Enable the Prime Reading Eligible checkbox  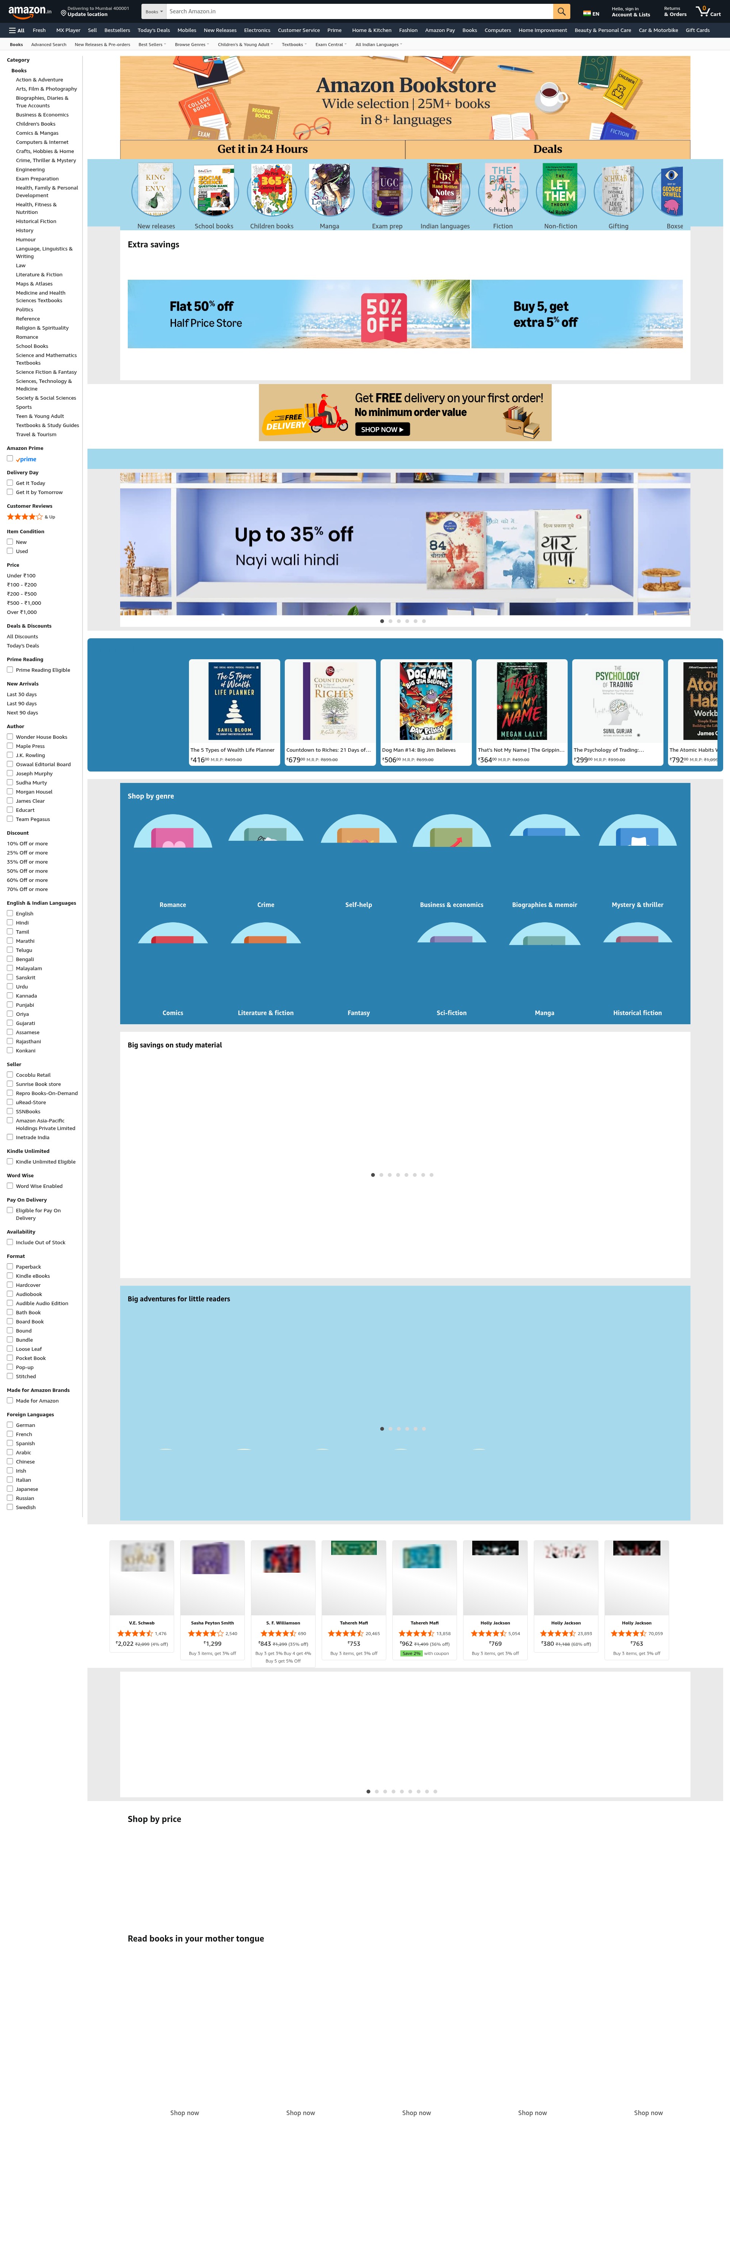pyautogui.click(x=10, y=670)
